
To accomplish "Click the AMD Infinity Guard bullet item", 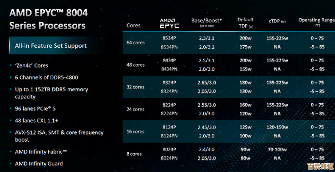I will click(39, 164).
